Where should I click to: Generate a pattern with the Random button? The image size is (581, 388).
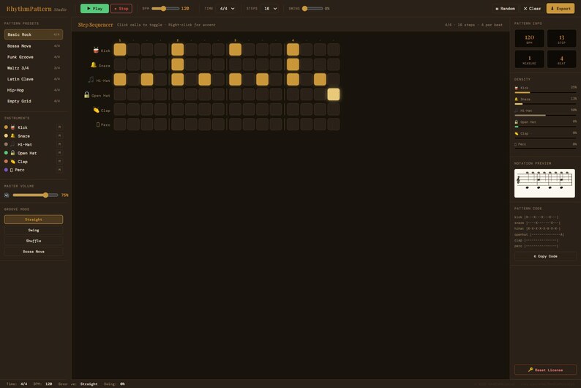505,9
